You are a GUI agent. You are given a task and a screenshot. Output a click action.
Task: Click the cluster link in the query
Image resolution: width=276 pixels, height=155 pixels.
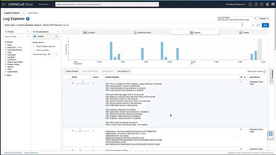pos(66,25)
